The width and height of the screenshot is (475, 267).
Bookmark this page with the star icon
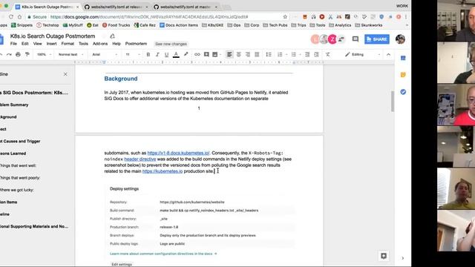[285, 17]
